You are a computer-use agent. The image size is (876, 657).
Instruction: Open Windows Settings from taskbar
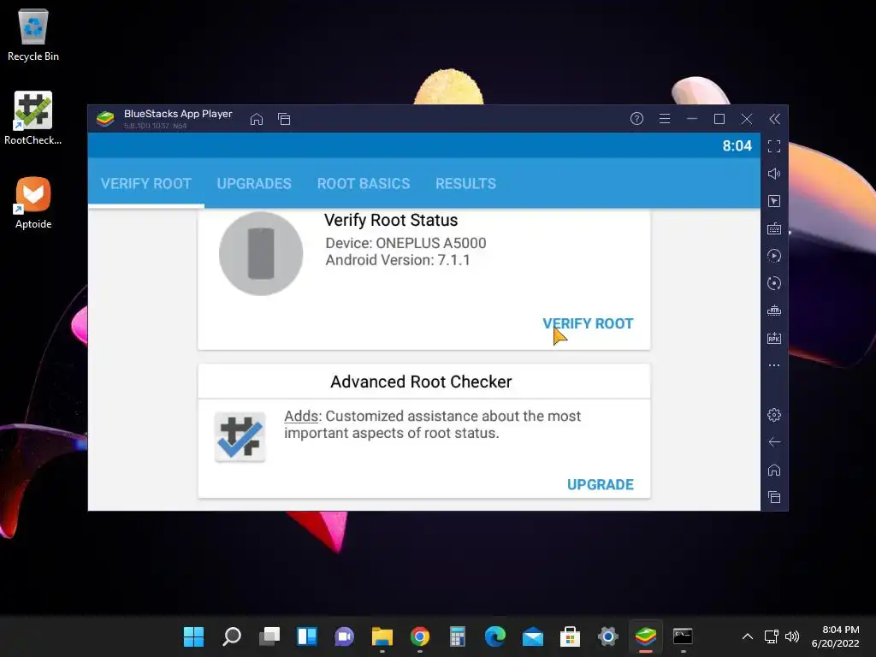608,636
